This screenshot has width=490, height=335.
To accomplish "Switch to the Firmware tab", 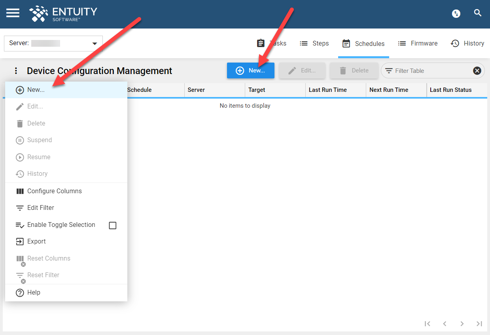I will tap(418, 43).
